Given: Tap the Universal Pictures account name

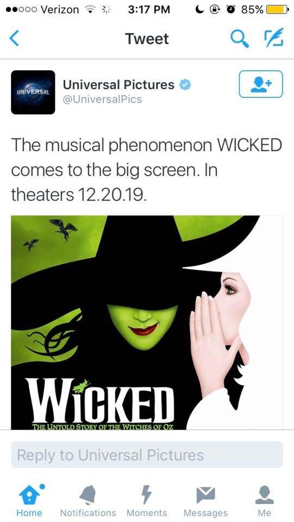Looking at the screenshot, I should (x=118, y=85).
